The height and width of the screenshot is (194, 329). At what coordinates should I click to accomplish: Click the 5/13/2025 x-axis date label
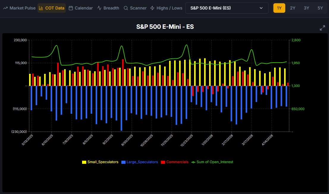(x=27, y=140)
